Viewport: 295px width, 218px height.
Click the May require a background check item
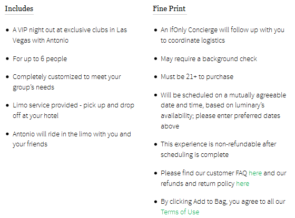(x=209, y=59)
